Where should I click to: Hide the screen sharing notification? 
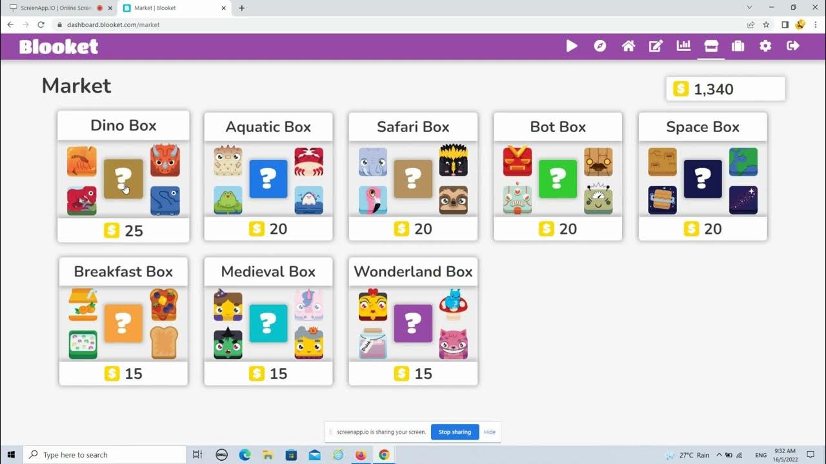[490, 432]
